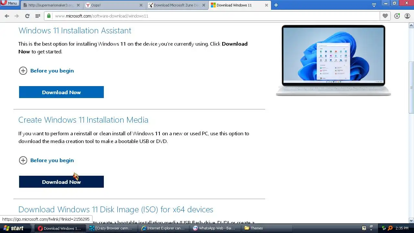Click the scrollbar up arrow

[411, 25]
